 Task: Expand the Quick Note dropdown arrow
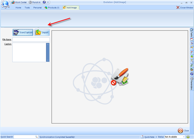point(156,137)
